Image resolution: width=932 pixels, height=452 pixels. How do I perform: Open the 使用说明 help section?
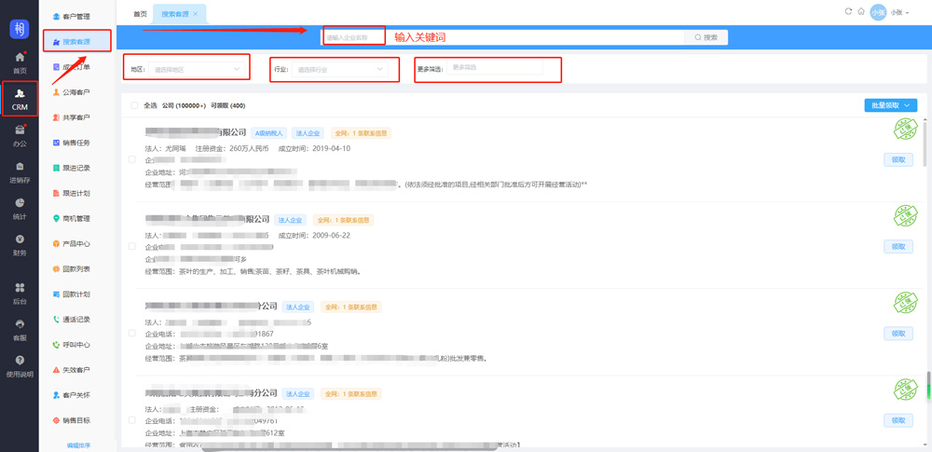pyautogui.click(x=20, y=366)
